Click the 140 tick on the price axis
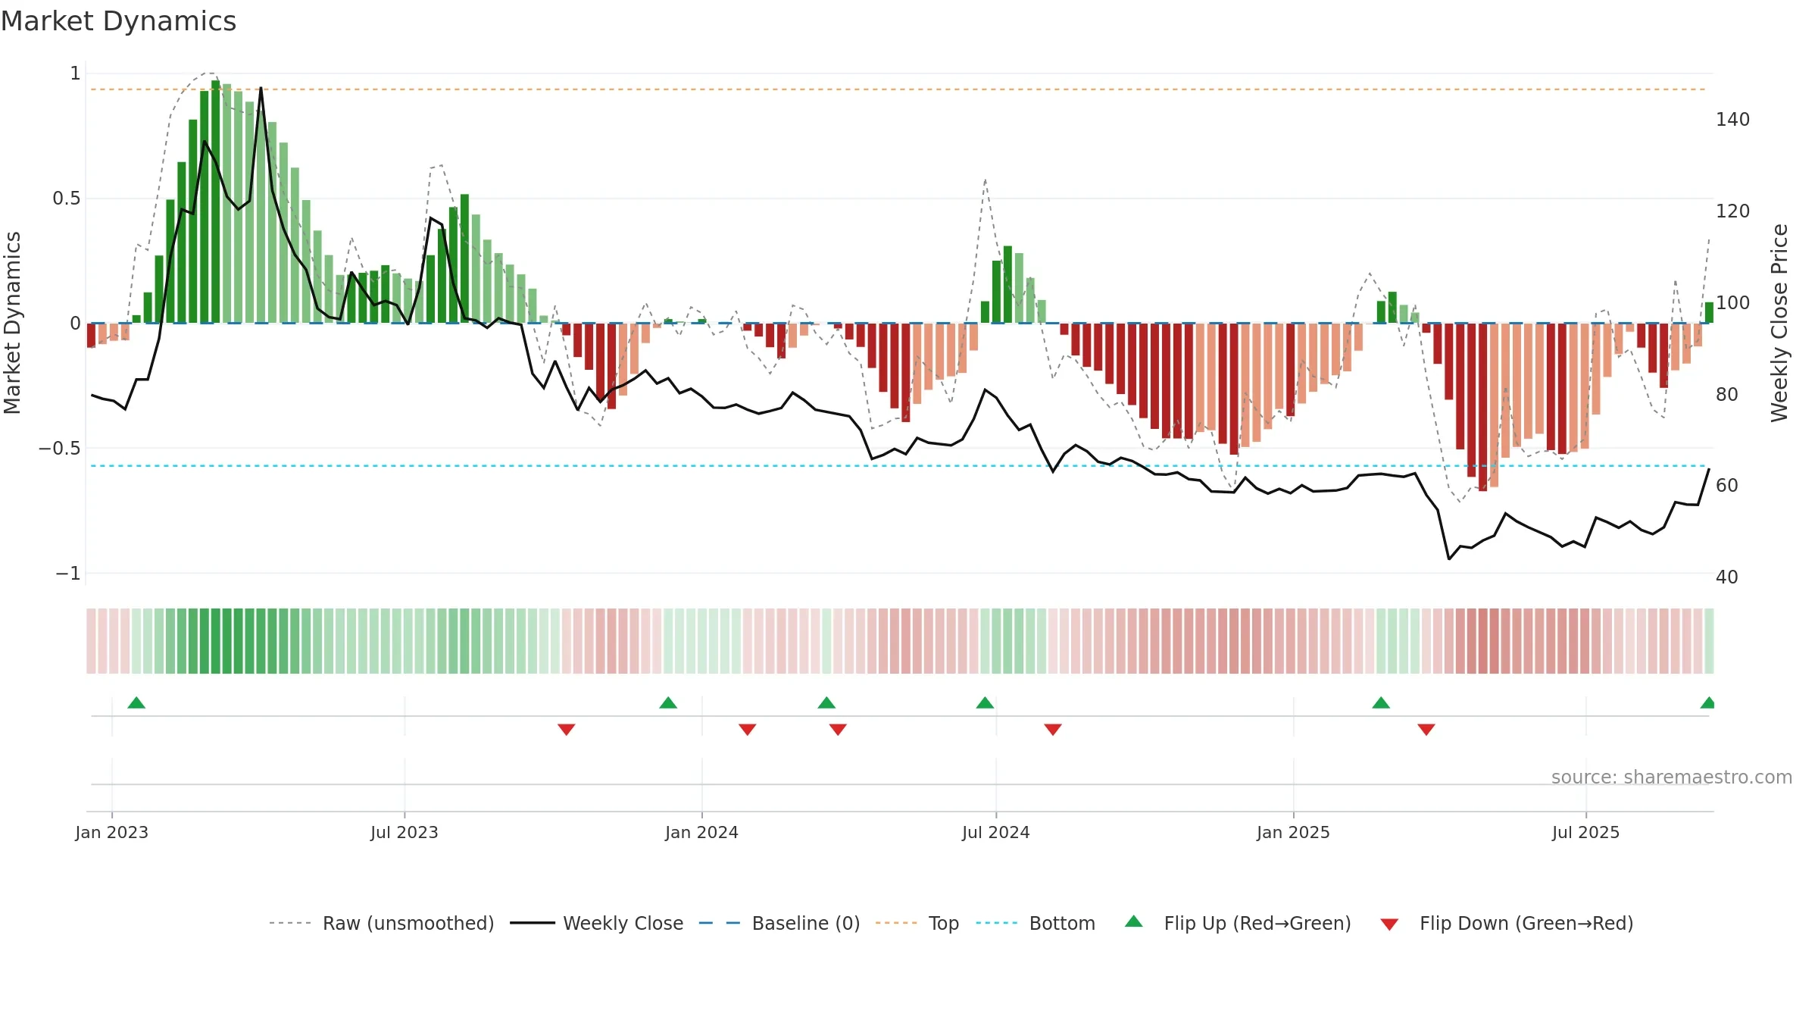This screenshot has width=1818, height=1023. pyautogui.click(x=1733, y=120)
